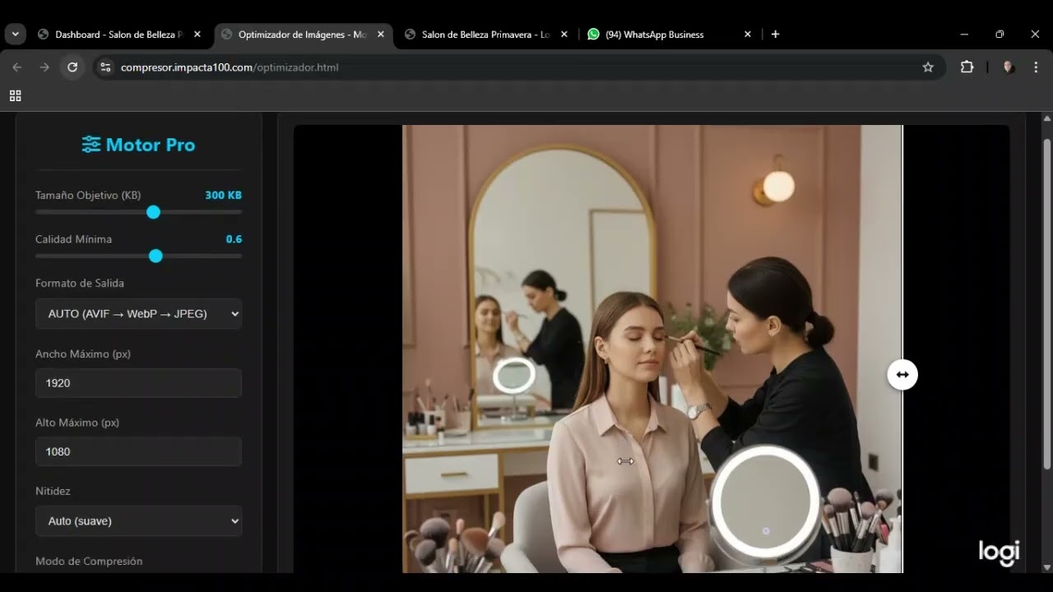The width and height of the screenshot is (1053, 592).
Task: Click the Ancho Máximo input field
Action: point(138,383)
